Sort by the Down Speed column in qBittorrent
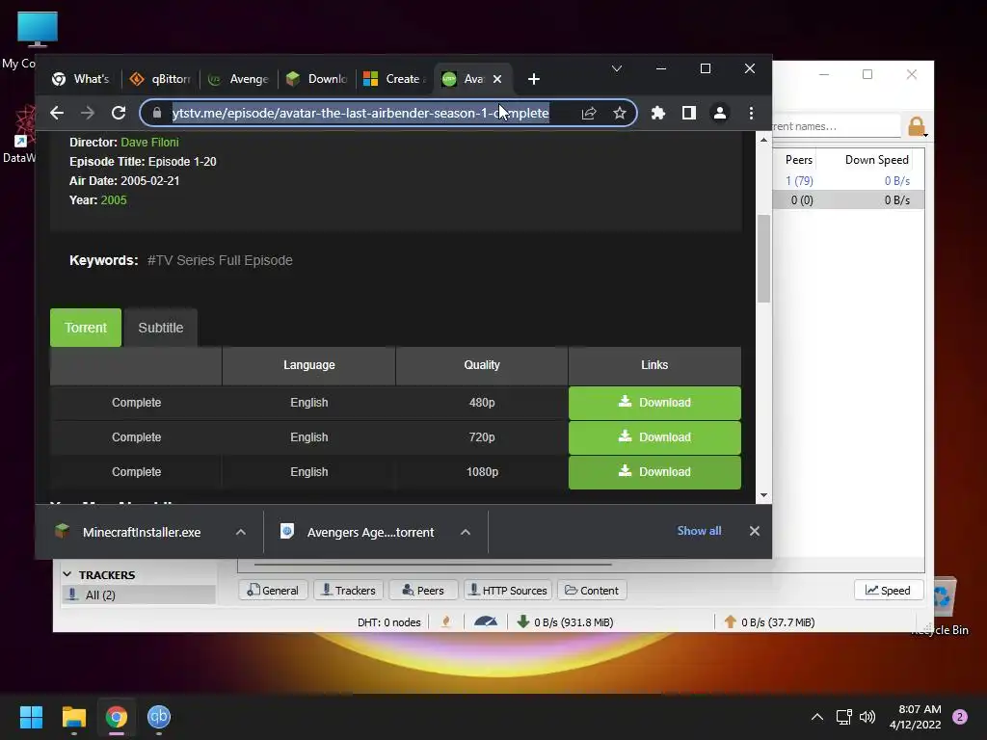The image size is (987, 740). click(876, 160)
